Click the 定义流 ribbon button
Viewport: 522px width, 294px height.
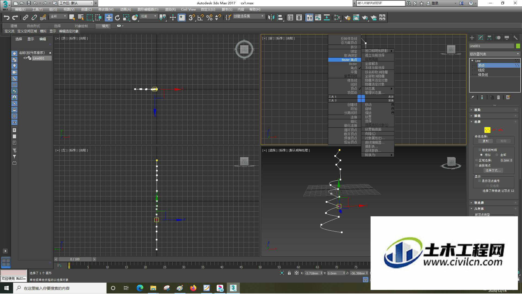(10, 31)
